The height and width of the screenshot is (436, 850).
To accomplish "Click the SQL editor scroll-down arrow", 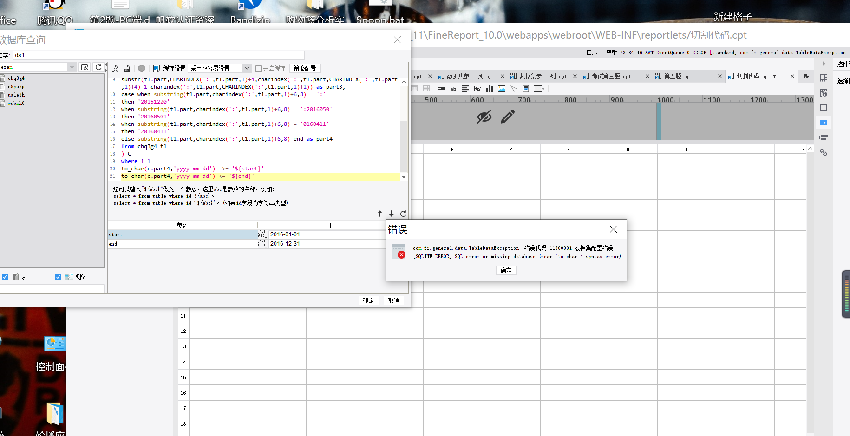I will tap(404, 176).
